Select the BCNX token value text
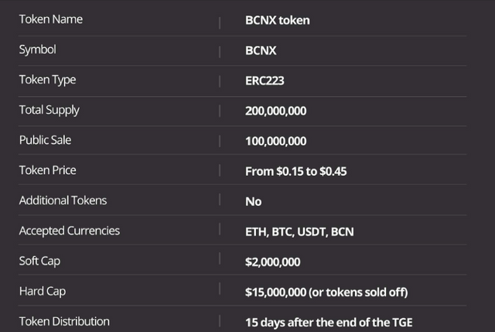Screen dimensions: 495x332 click(277, 20)
